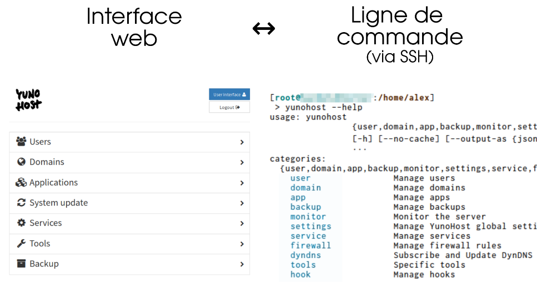This screenshot has width=537, height=283.
Task: Click the 'Monitor the server' description
Action: click(x=439, y=217)
